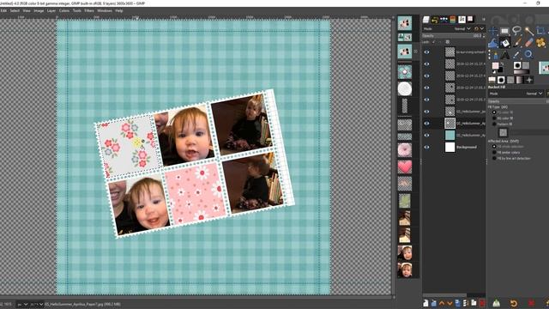Choose BG color fill type
The image size is (549, 309).
tap(494, 118)
